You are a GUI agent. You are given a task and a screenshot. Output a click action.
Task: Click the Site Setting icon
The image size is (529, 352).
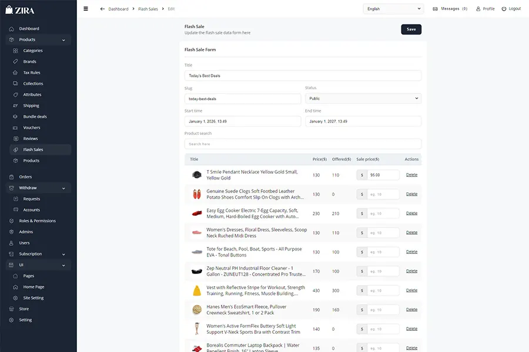tap(15, 298)
